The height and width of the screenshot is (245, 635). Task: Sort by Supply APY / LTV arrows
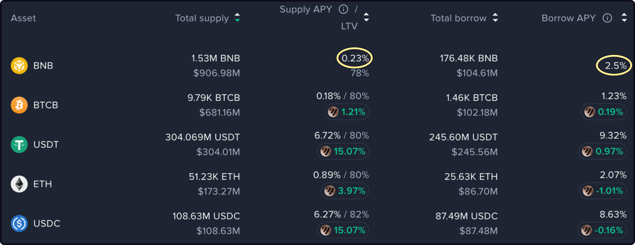[x=366, y=17]
